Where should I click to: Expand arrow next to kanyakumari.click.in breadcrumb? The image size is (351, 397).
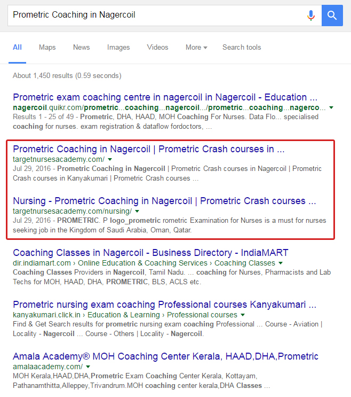pyautogui.click(x=243, y=315)
